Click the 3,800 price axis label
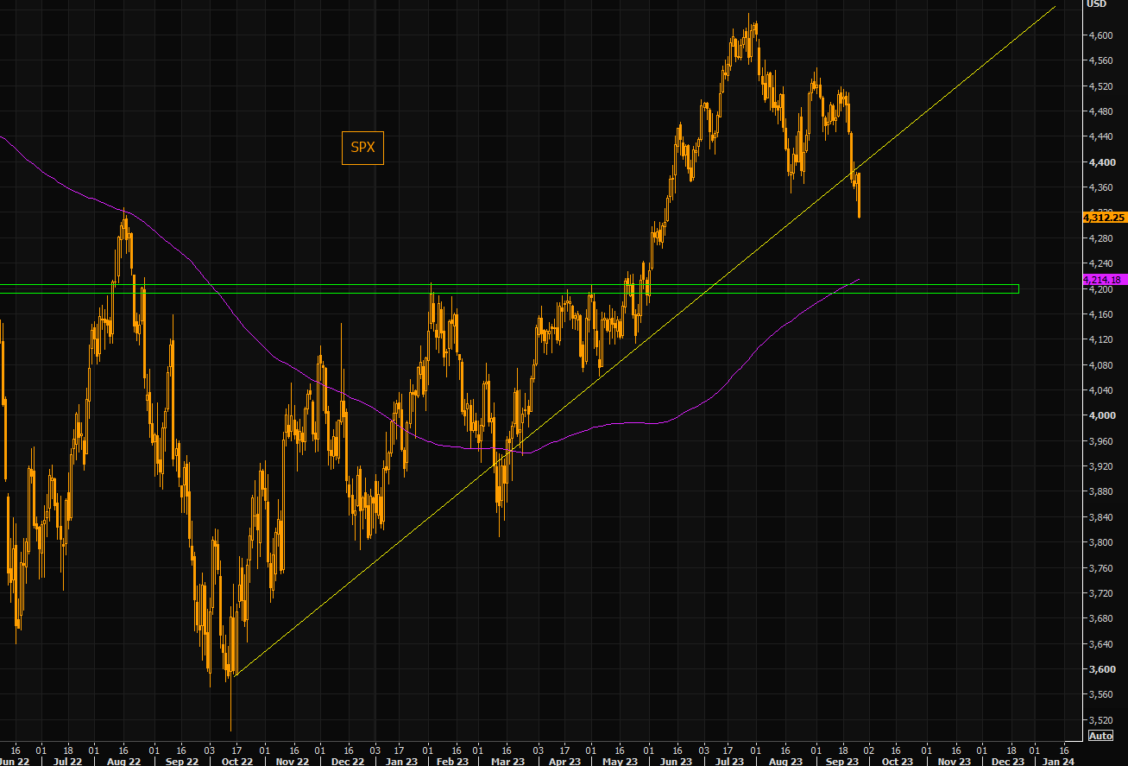Screen dimensions: 1128x766 click(x=1100, y=542)
